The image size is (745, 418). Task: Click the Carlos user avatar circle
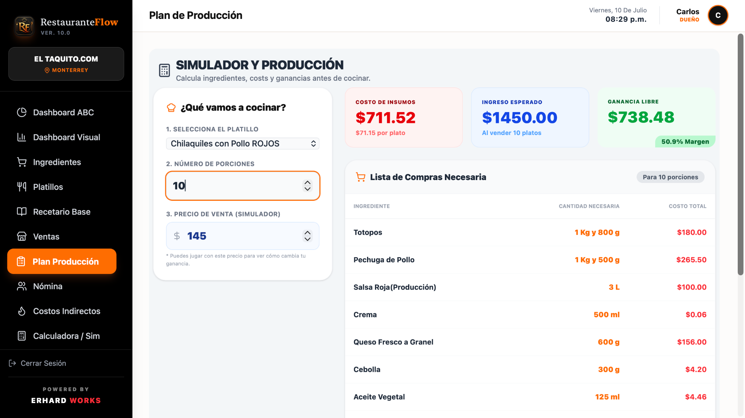[x=718, y=15]
